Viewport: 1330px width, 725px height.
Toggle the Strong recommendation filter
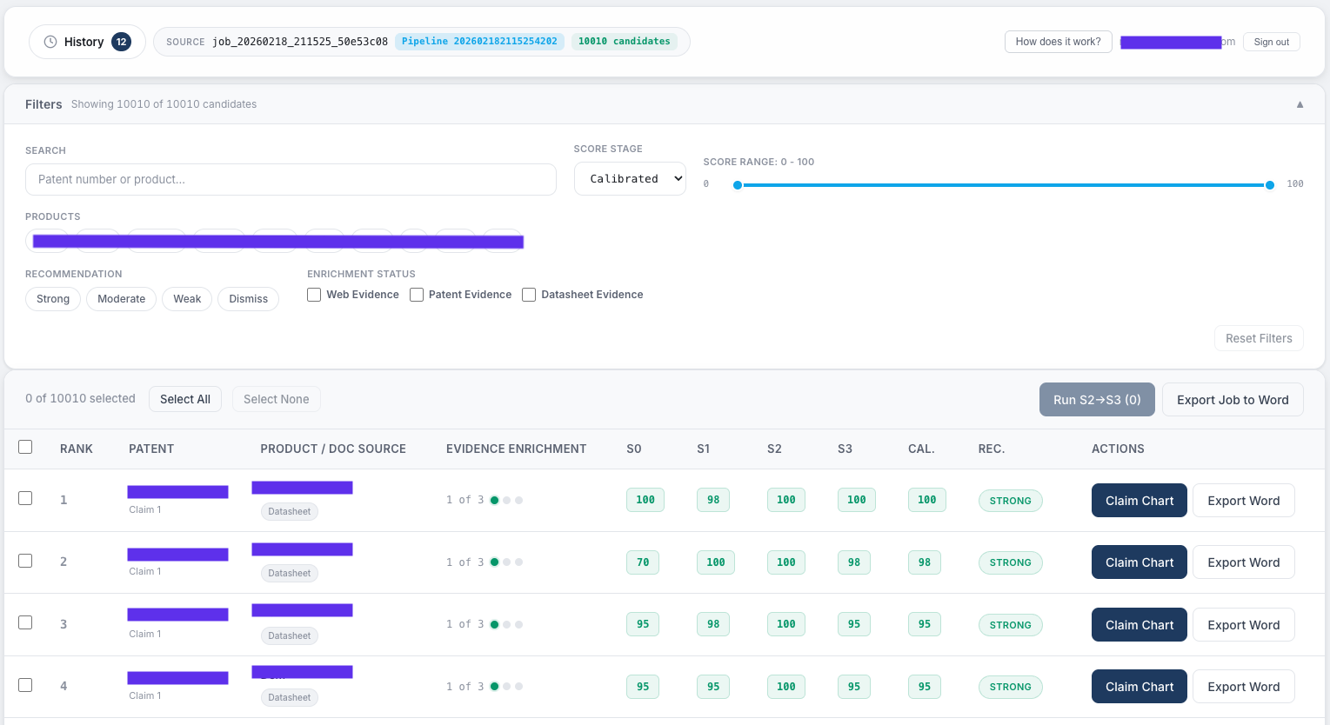pos(52,298)
